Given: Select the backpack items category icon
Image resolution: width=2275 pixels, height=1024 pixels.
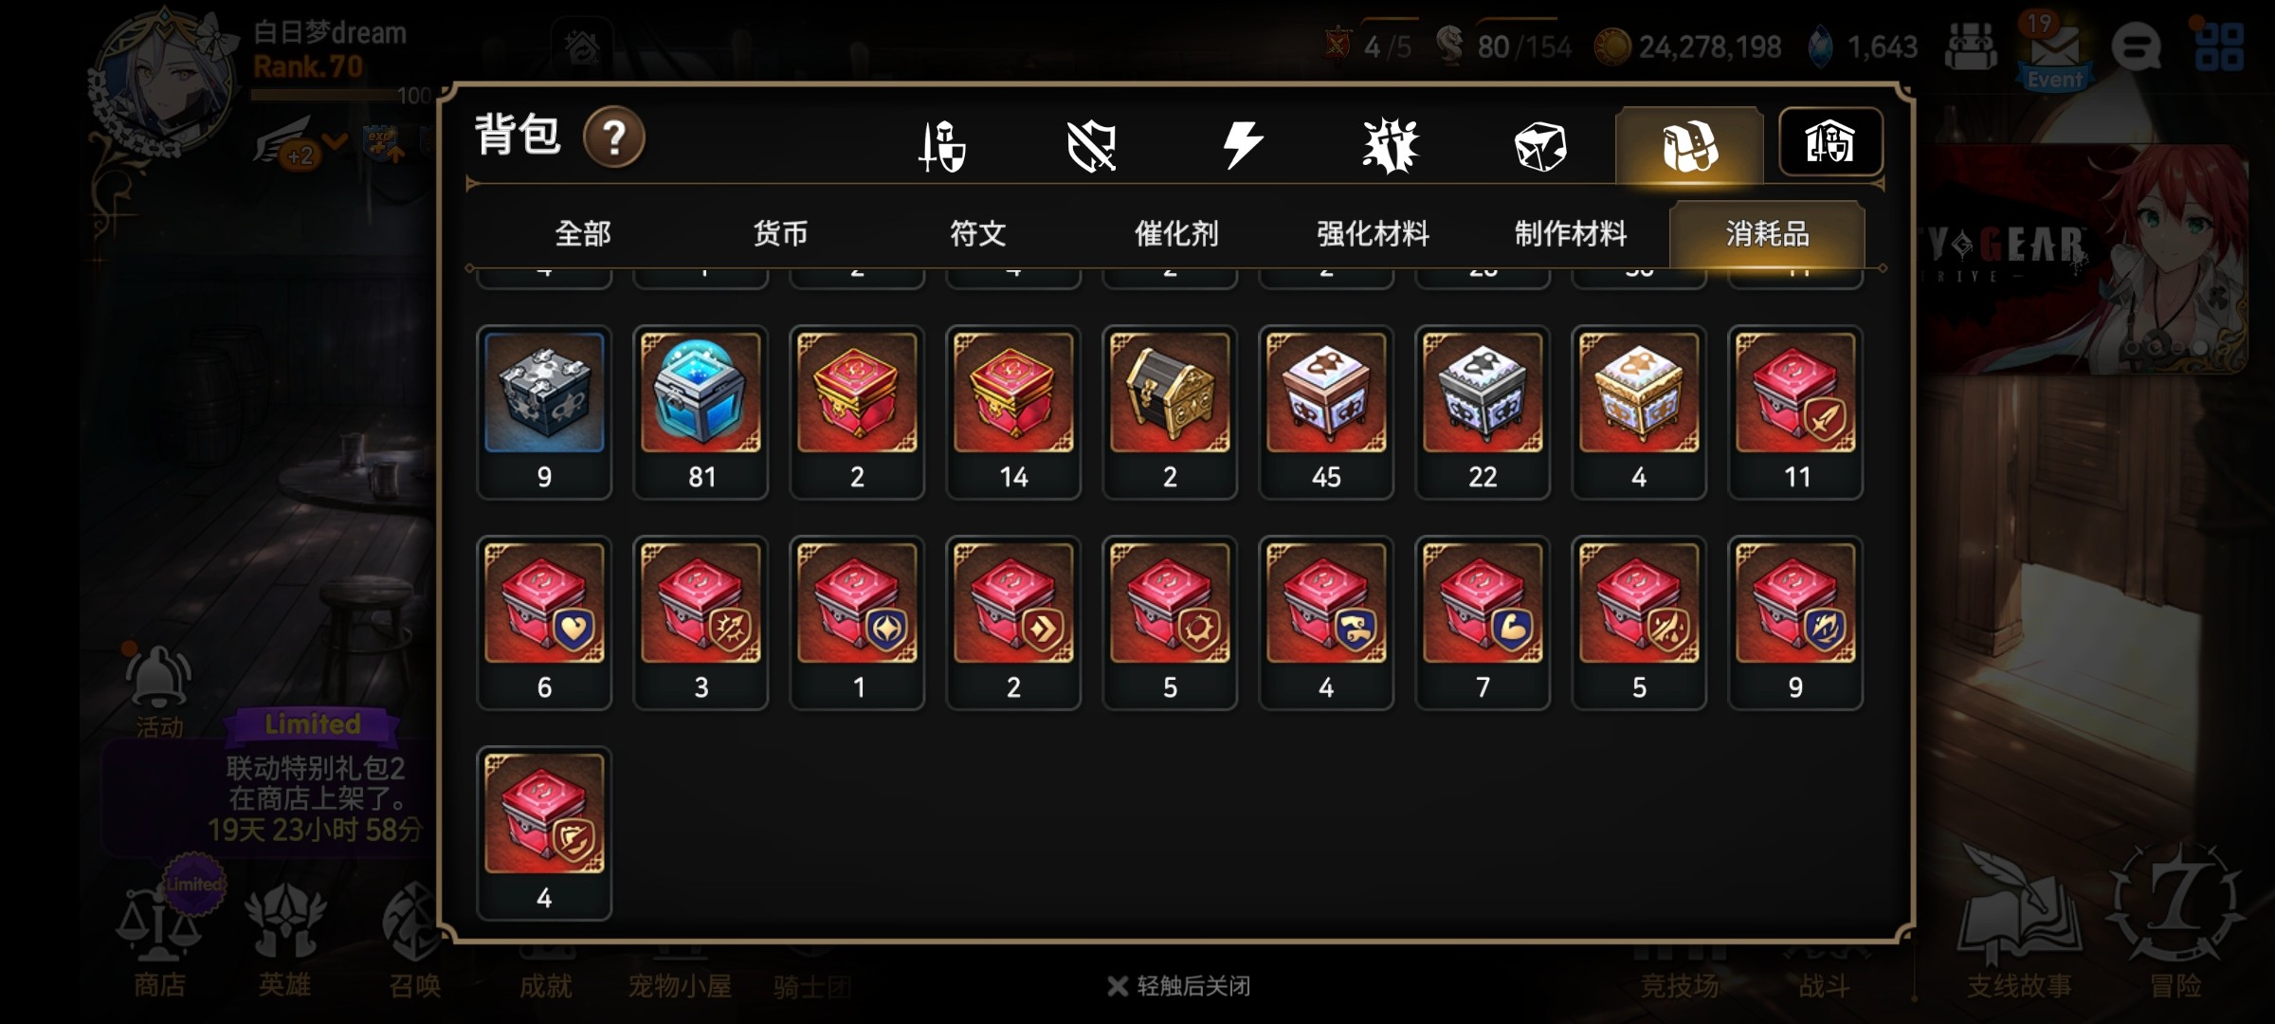Looking at the screenshot, I should [1689, 145].
